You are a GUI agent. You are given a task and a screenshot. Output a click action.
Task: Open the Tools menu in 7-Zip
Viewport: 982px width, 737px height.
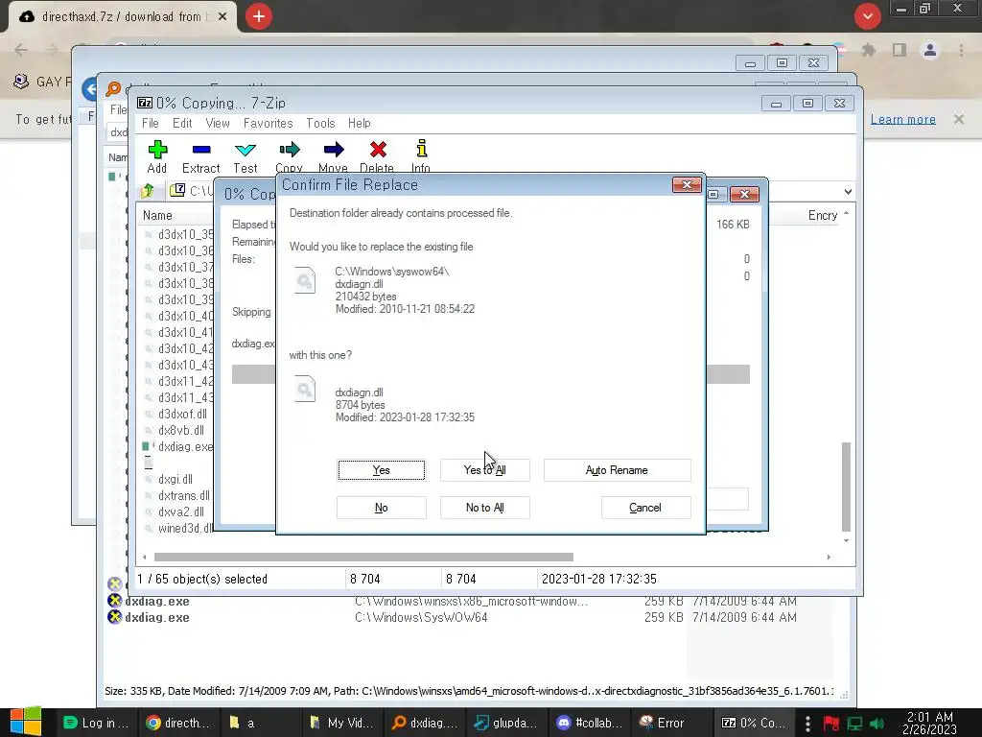point(320,124)
